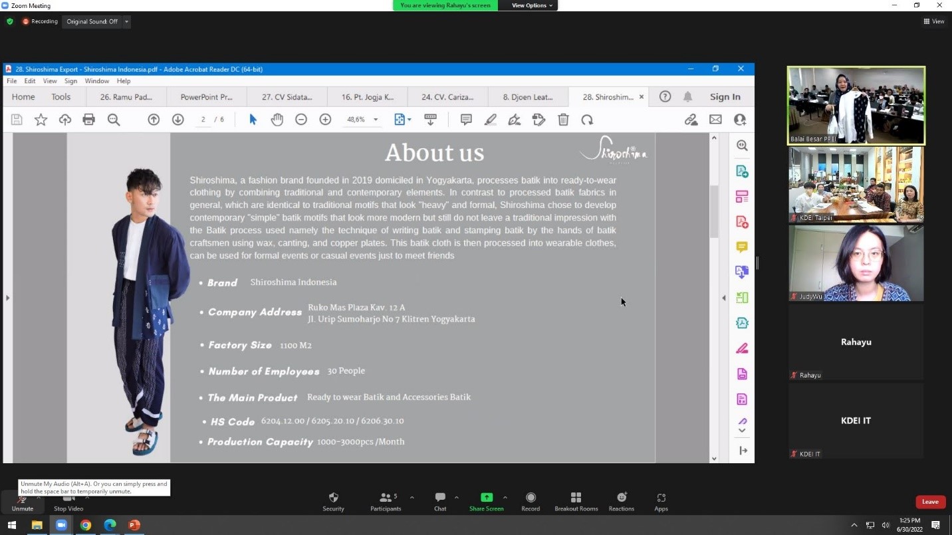Bookmark the PDF with the star icon
The image size is (952, 535).
click(x=41, y=120)
